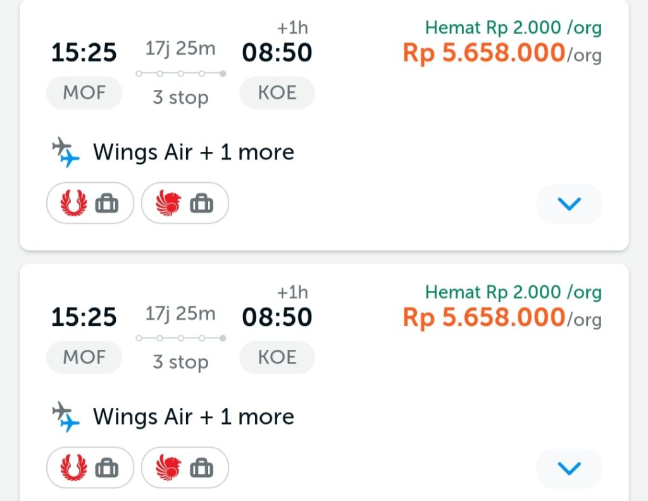Select the MOF origin chip in second card
This screenshot has width=648, height=501.
84,357
